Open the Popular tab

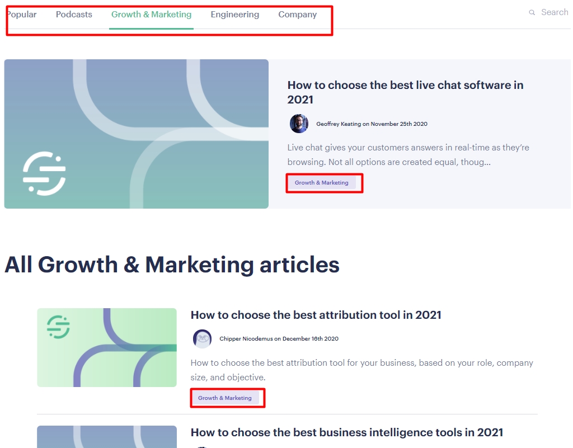coord(21,15)
